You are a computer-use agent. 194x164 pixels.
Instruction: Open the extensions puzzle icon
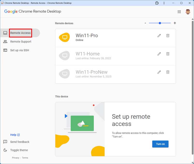tap(157, 3)
